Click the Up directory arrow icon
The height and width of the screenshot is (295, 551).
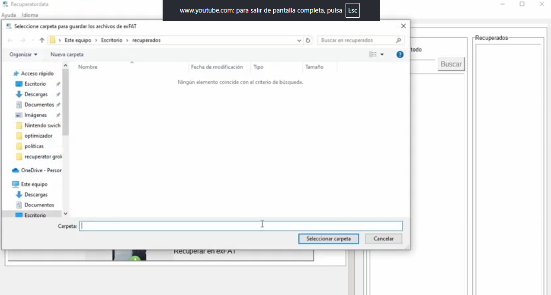(x=42, y=40)
